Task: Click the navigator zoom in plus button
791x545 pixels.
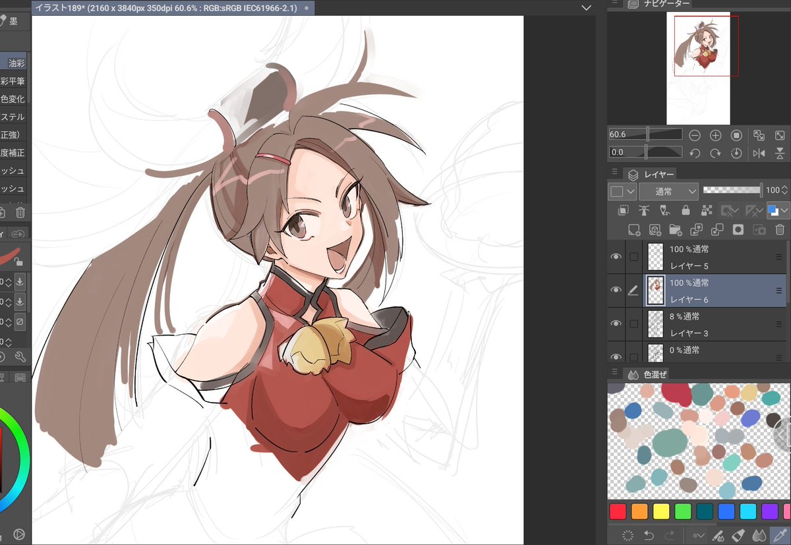Action: coord(716,135)
